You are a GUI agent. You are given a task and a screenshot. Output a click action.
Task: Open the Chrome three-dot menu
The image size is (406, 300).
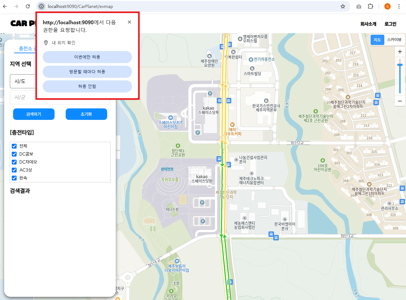pyautogui.click(x=399, y=6)
